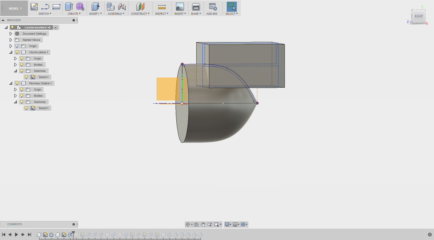Toggle visibility bulb of Cloche pleine:1

(17, 52)
